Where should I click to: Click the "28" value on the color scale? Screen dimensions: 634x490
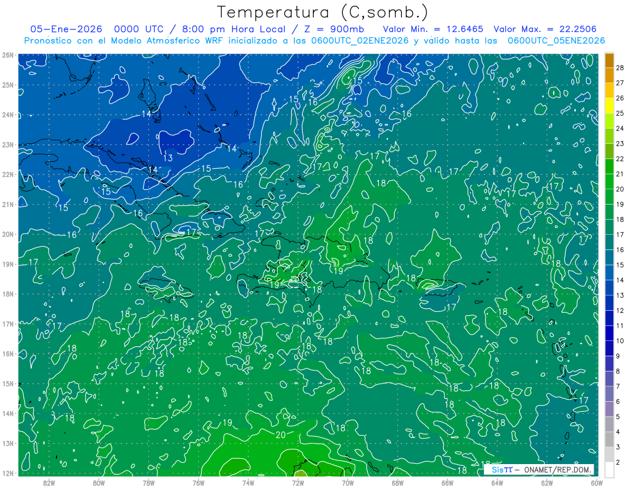620,68
